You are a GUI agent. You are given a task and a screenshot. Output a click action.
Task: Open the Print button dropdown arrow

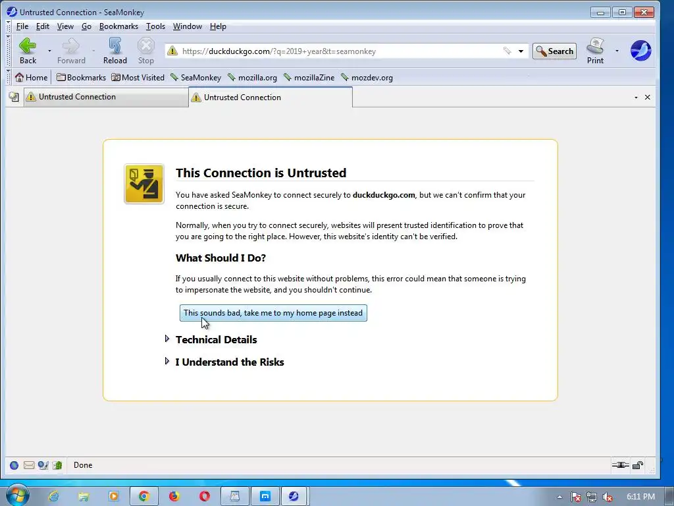point(617,51)
